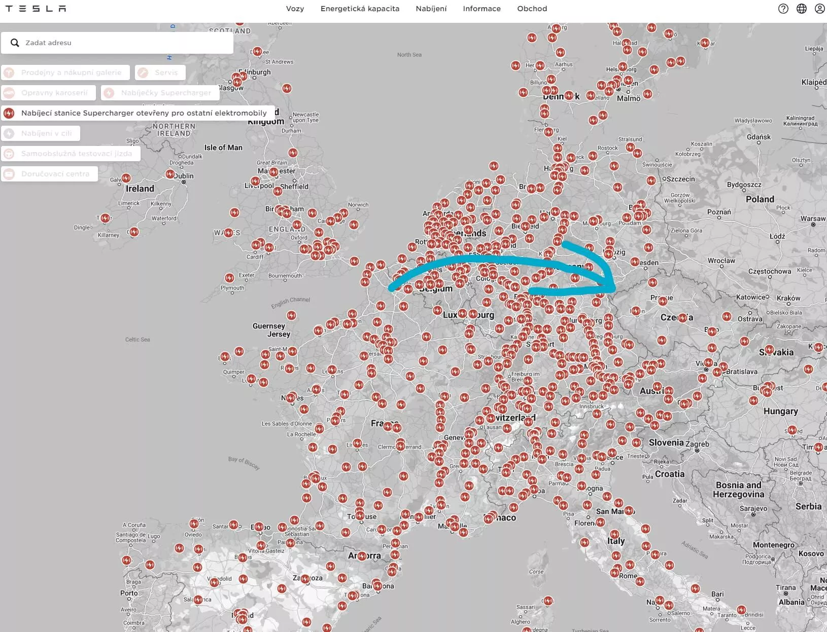Select the Supercharger marker near Durham
Screen dimensions: 827x632
tap(293, 153)
